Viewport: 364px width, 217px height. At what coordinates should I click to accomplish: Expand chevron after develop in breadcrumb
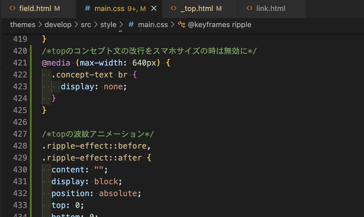click(76, 25)
